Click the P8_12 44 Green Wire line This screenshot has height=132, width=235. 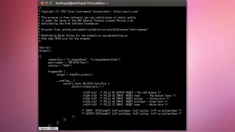click(125, 102)
